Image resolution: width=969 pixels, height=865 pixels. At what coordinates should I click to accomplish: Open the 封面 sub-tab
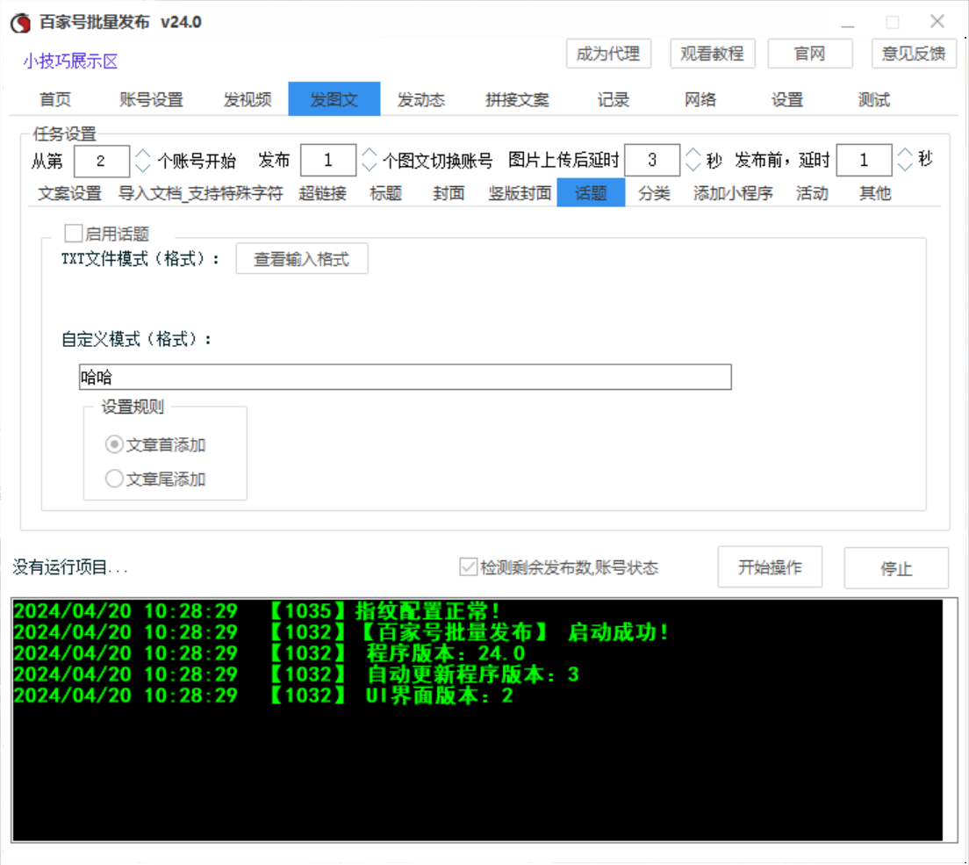tap(449, 193)
